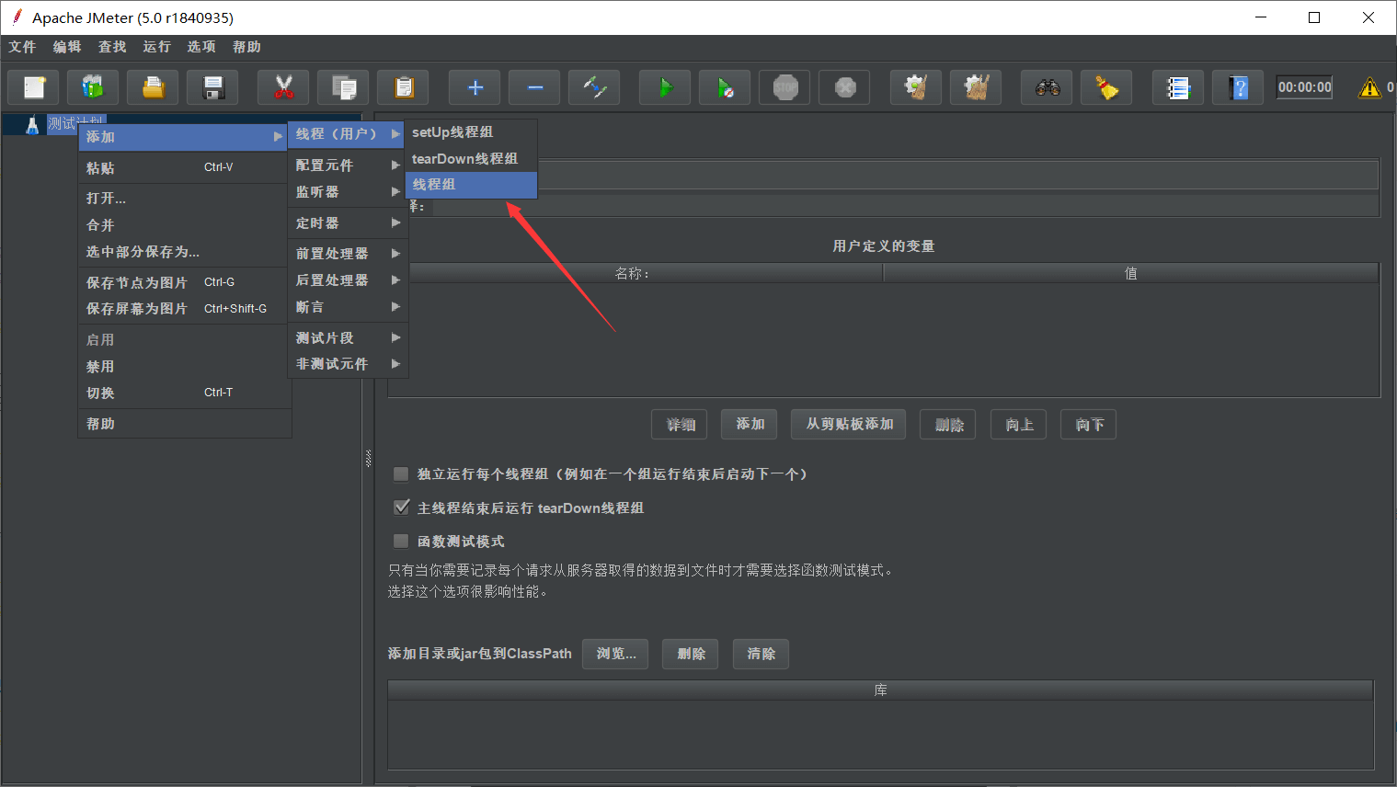The height and width of the screenshot is (787, 1397).
Task: Click the 从剪贴板添加 button
Action: point(849,424)
